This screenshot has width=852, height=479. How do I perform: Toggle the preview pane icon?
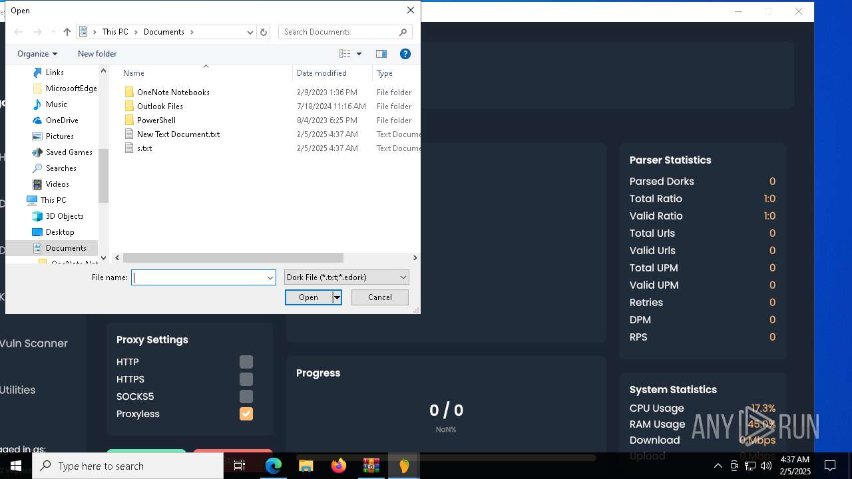[381, 54]
